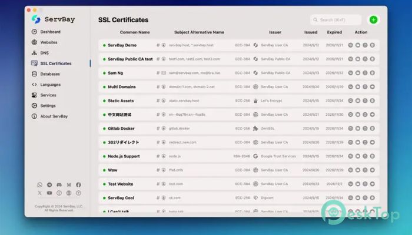Click the Action column header
Image resolution: width=412 pixels, height=235 pixels.
pos(361,32)
